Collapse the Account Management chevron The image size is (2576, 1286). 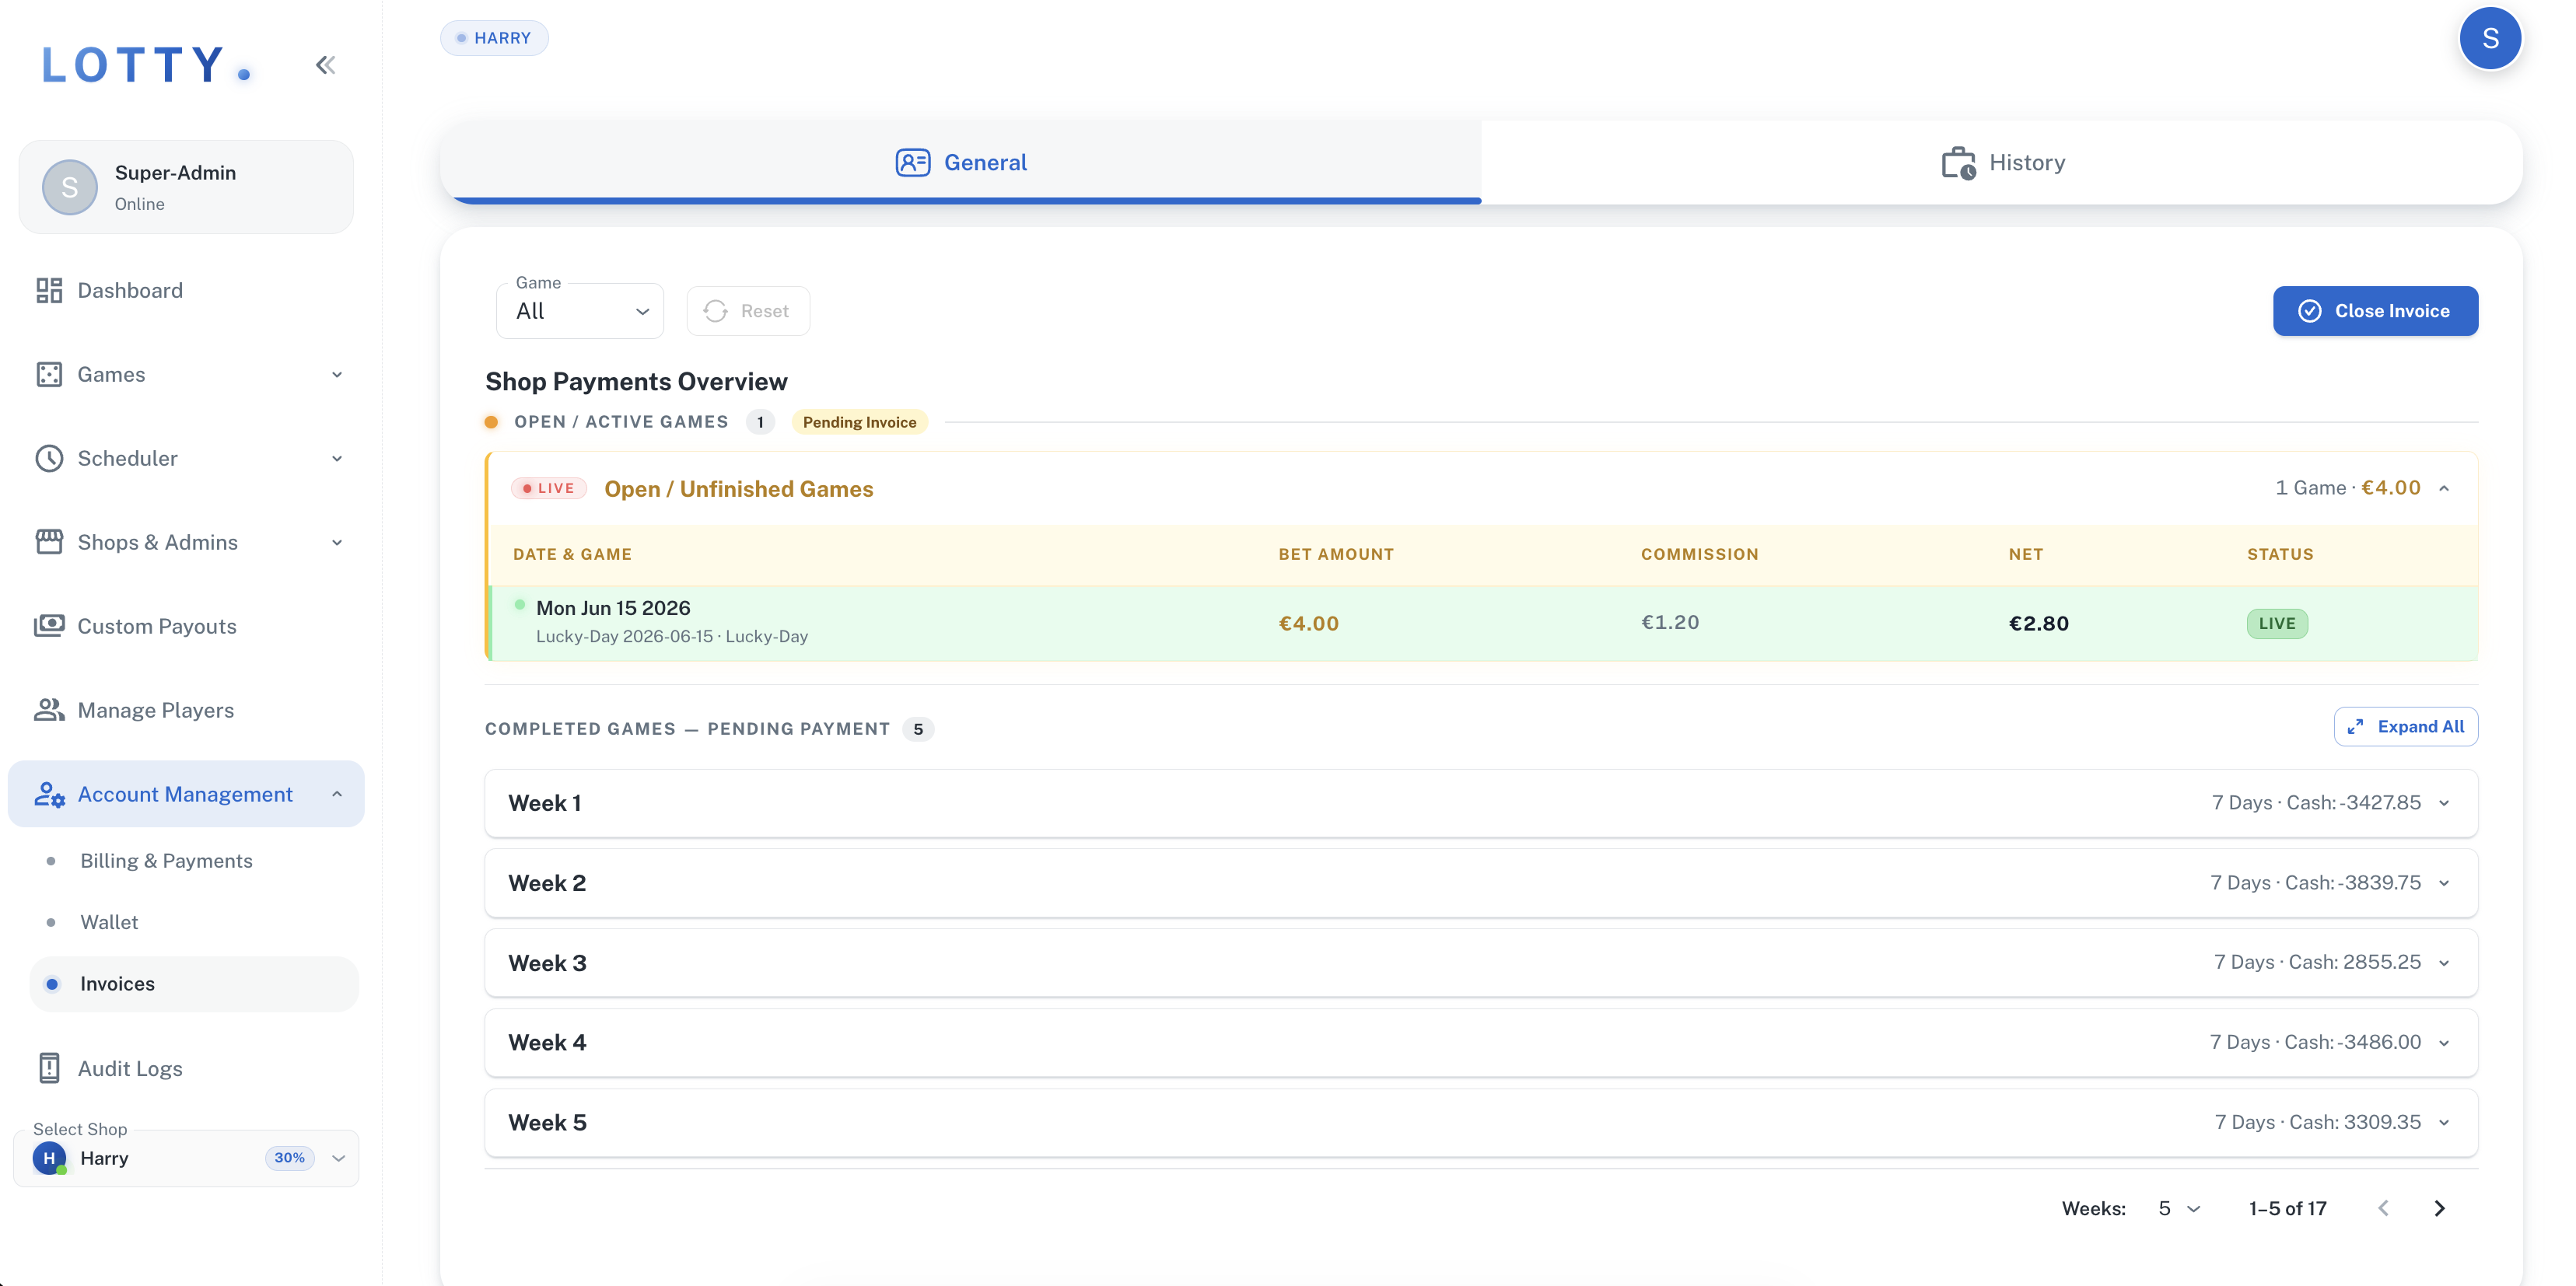tap(337, 794)
